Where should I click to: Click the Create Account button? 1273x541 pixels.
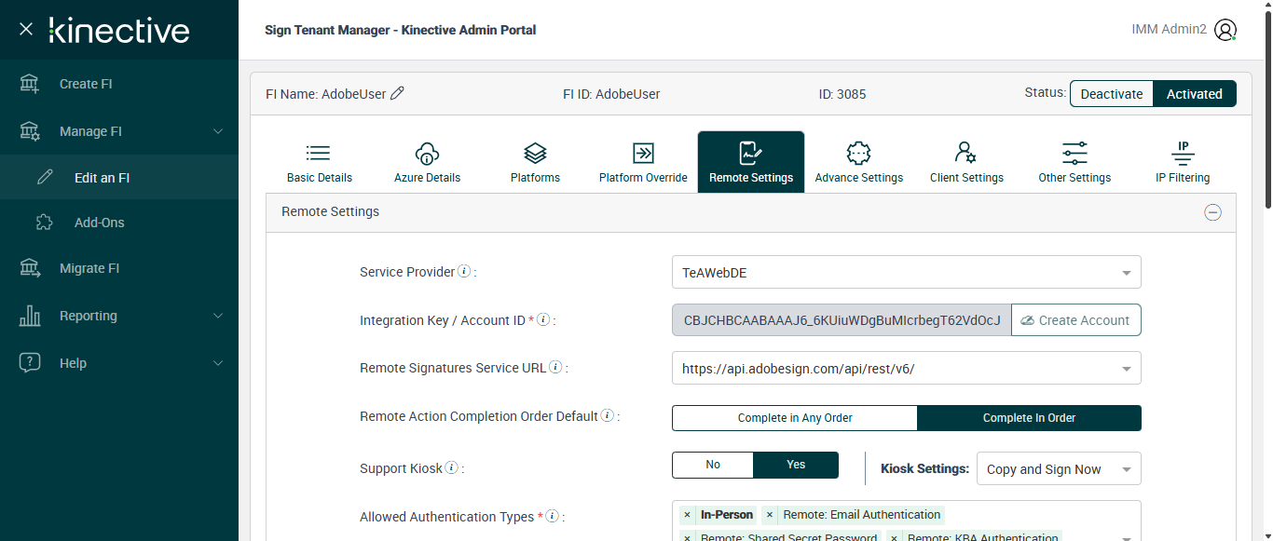coord(1076,320)
